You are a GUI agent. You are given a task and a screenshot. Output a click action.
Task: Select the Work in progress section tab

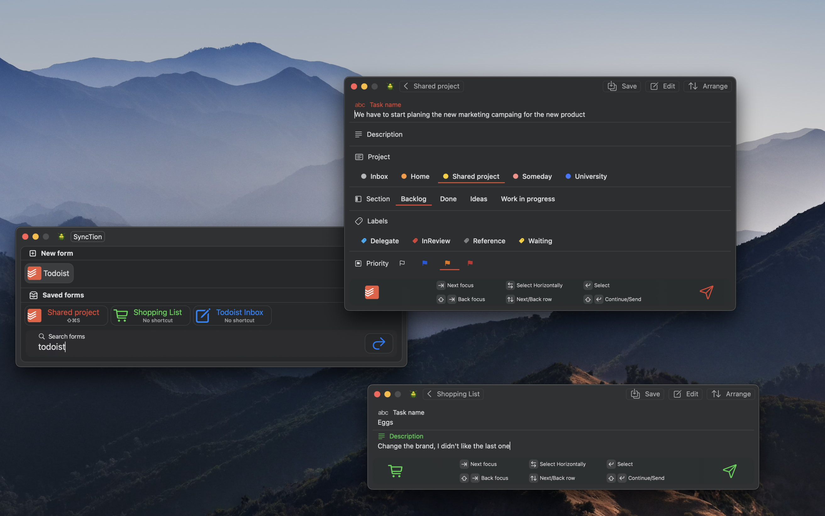[x=528, y=199]
